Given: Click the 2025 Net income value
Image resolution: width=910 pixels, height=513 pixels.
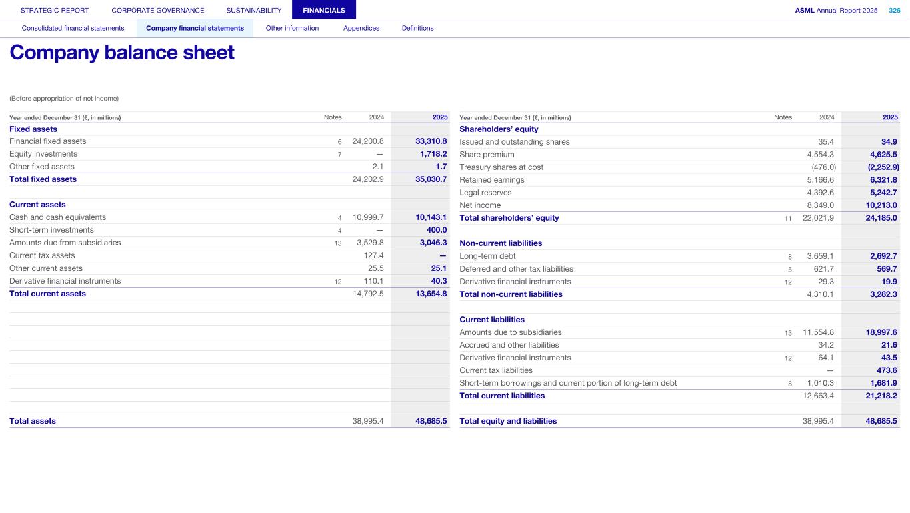Looking at the screenshot, I should tap(881, 205).
